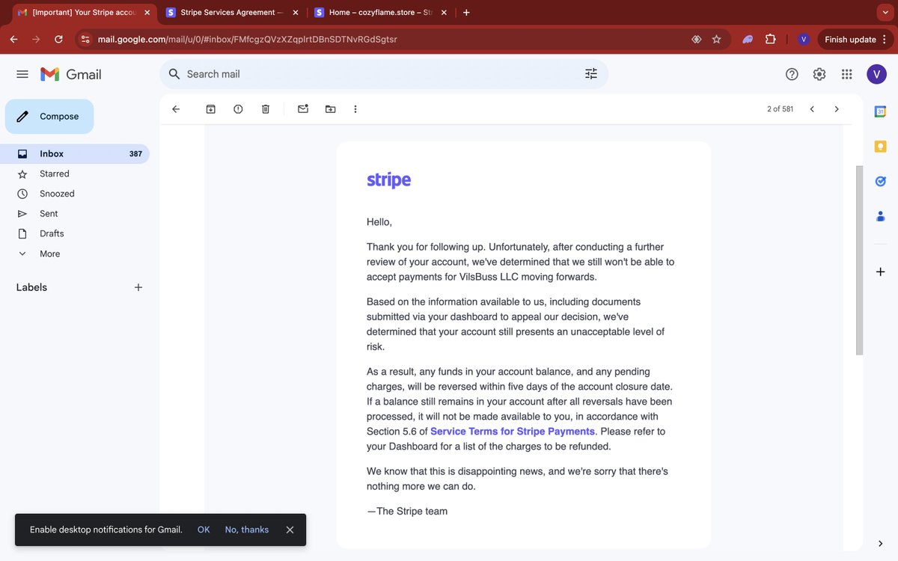Delete this email with trash icon
This screenshot has height=561, width=898.
pyautogui.click(x=266, y=109)
